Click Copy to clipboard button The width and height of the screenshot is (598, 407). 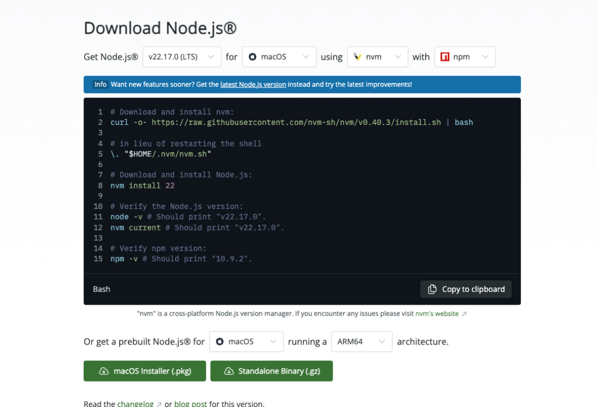click(x=466, y=289)
